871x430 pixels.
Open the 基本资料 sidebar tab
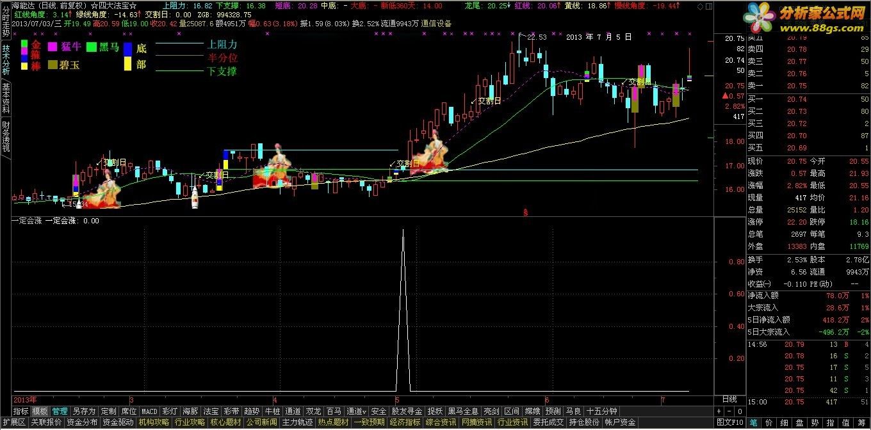pyautogui.click(x=5, y=99)
